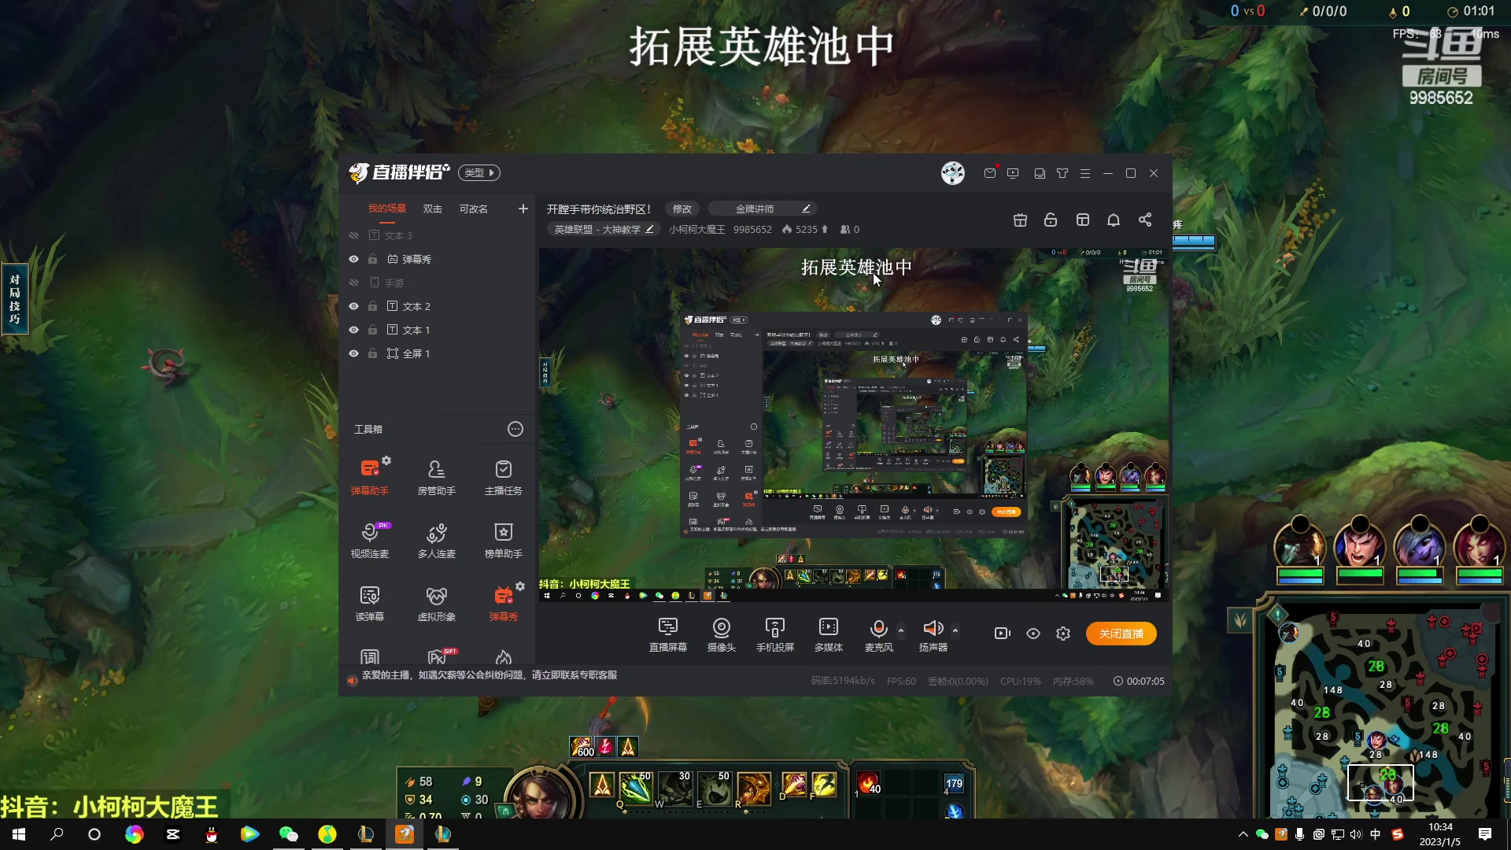Open the 主播任务 tool
The width and height of the screenshot is (1511, 850).
pyautogui.click(x=503, y=476)
